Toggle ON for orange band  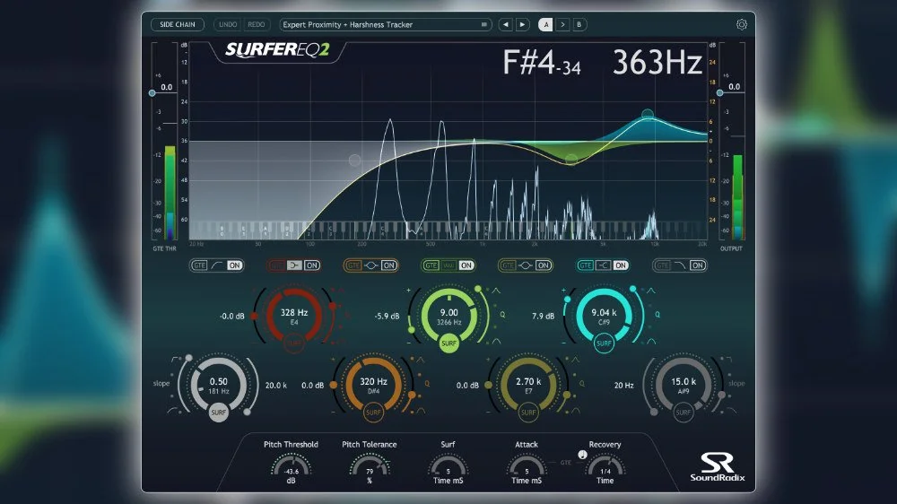(x=389, y=265)
